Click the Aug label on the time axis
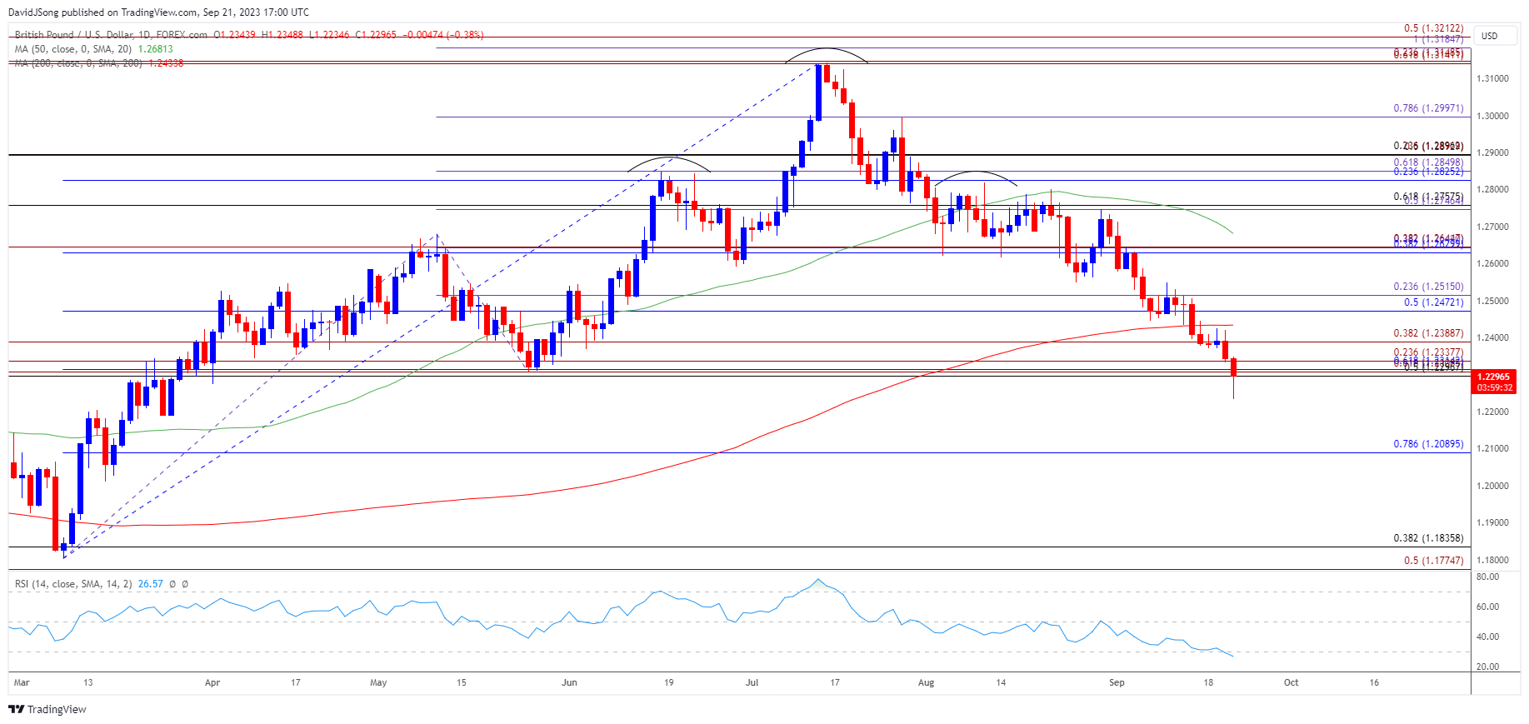 927,682
